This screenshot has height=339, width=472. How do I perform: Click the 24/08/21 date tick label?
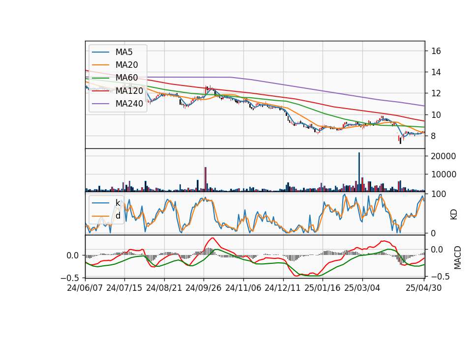pyautogui.click(x=164, y=288)
